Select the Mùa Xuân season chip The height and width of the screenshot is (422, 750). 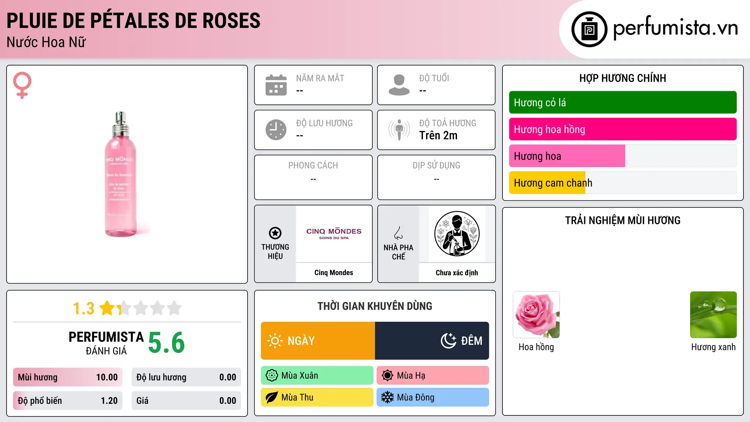pyautogui.click(x=317, y=375)
